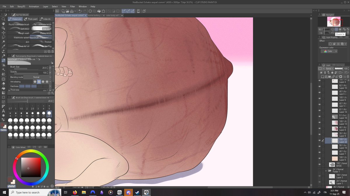
Task: Select the Eraser tool
Action: pos(3,84)
